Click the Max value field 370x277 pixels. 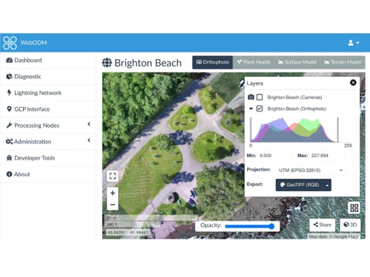pyautogui.click(x=327, y=156)
